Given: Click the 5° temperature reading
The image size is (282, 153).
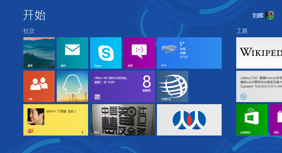Looking at the screenshot, I should tap(182, 44).
